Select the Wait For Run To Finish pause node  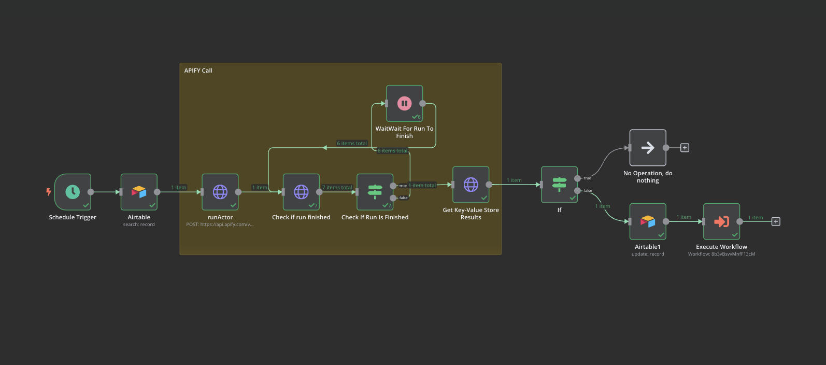click(x=405, y=104)
